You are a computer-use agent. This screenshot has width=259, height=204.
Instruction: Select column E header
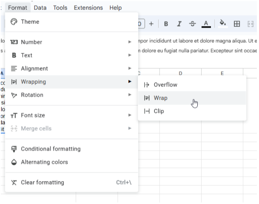tap(222, 73)
